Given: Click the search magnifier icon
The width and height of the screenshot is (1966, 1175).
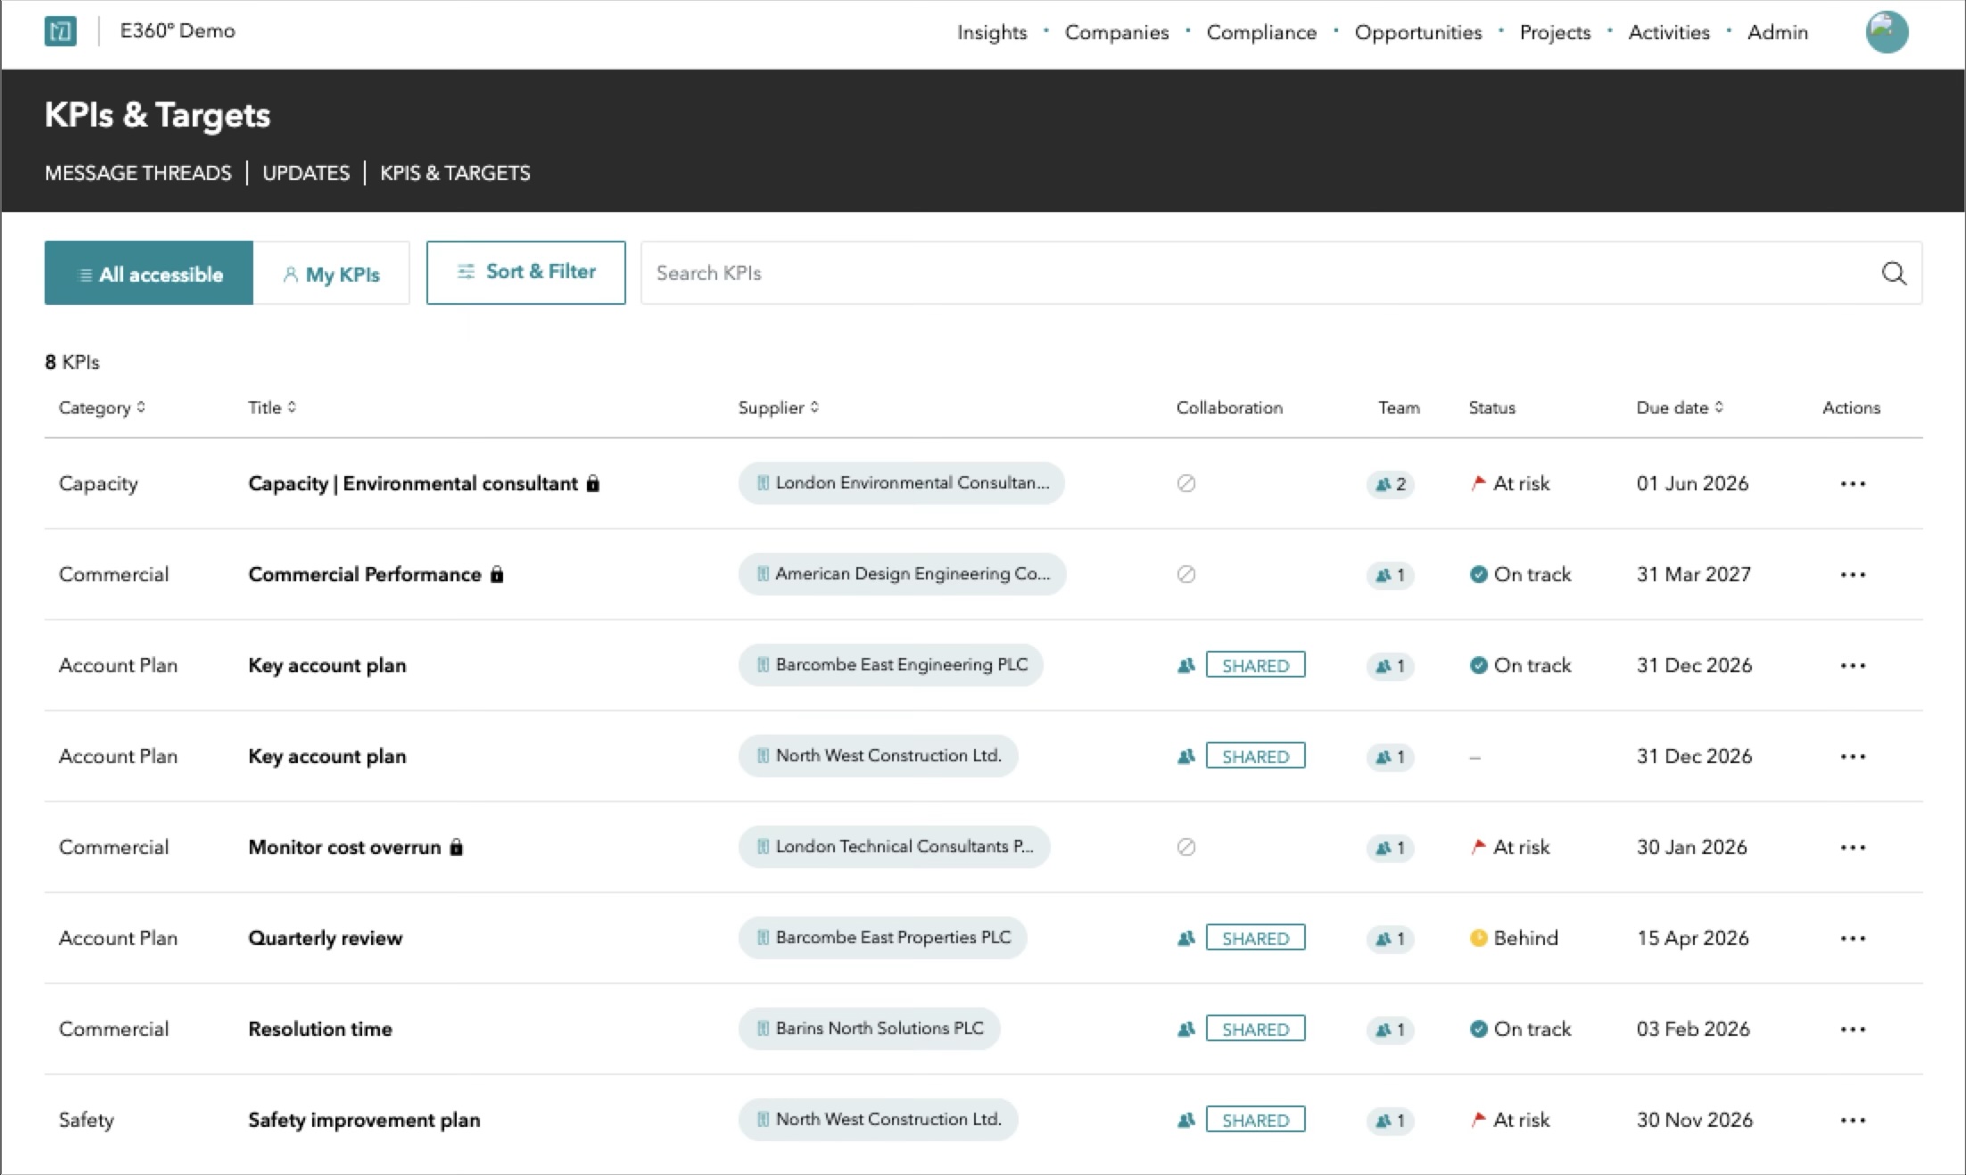Looking at the screenshot, I should 1894,273.
